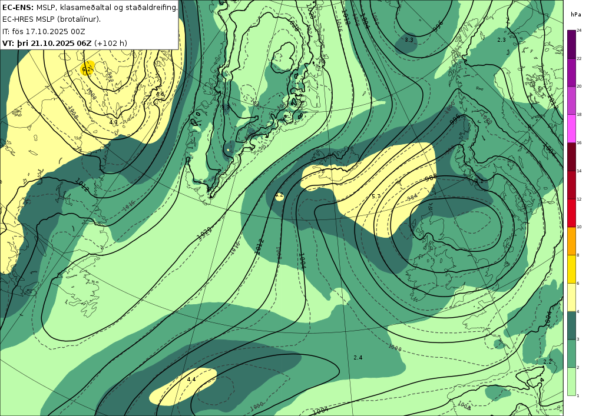Image resolution: width=589 pixels, height=416 pixels.
Task: Click the 5.7 spread value on map
Action: [x=376, y=197]
